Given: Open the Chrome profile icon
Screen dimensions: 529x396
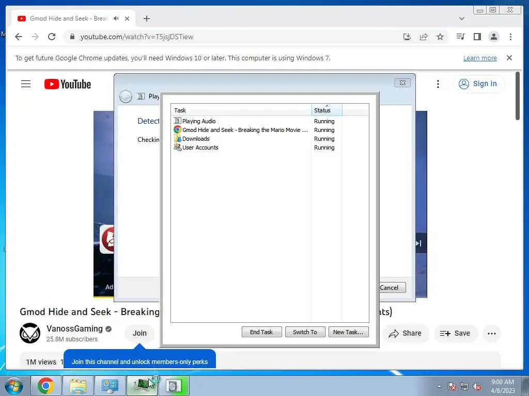Looking at the screenshot, I should pos(493,37).
